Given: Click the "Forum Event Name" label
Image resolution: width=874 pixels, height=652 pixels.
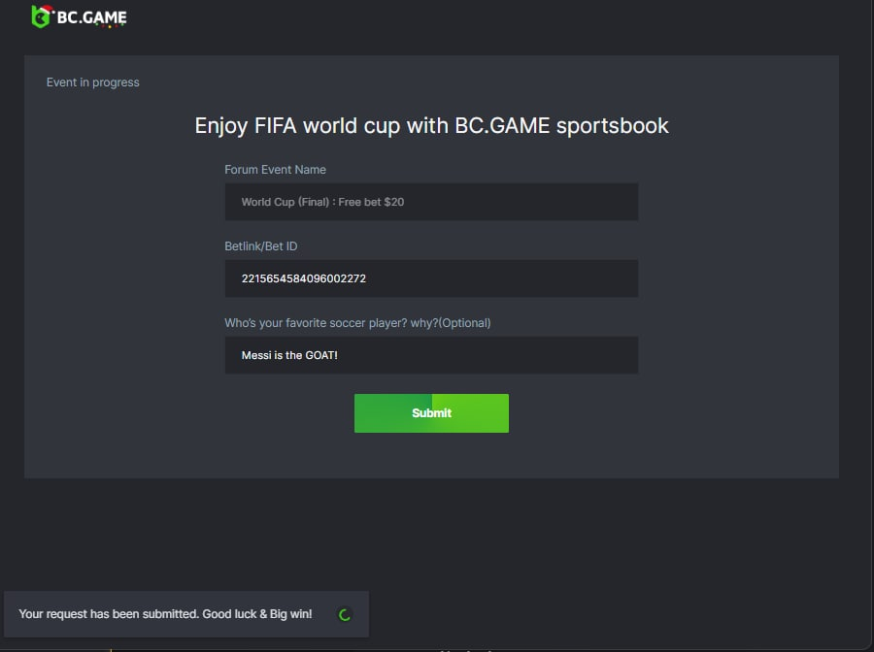Looking at the screenshot, I should [x=275, y=170].
